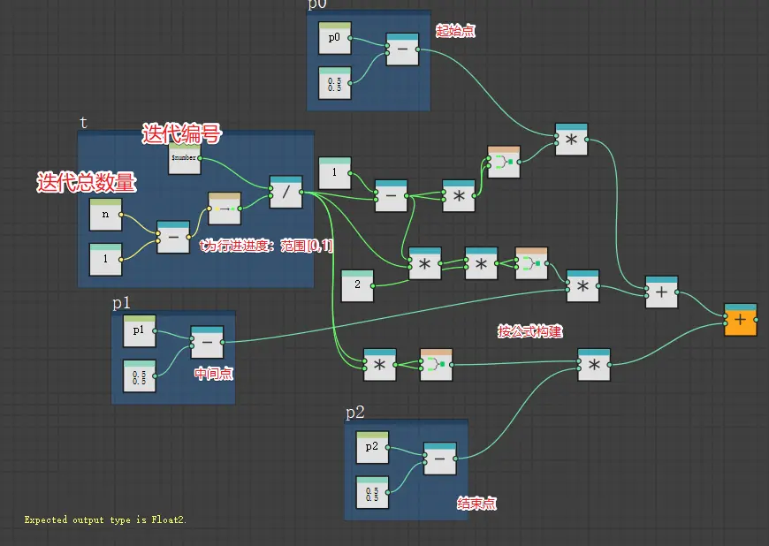Select the multiply node fed by constant 2

[424, 263]
